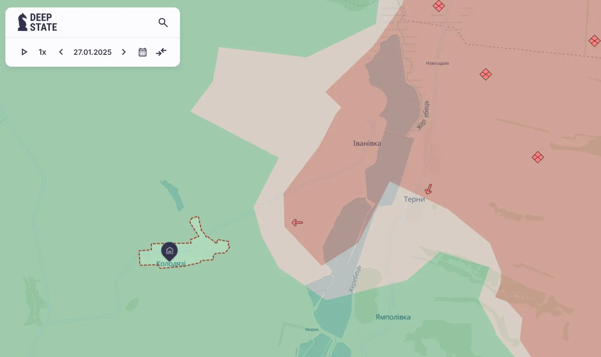Advance to the next date
601x357 pixels.
click(x=124, y=52)
